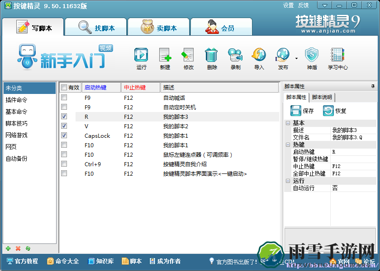Select the 网络游戏 category

click(x=29, y=135)
